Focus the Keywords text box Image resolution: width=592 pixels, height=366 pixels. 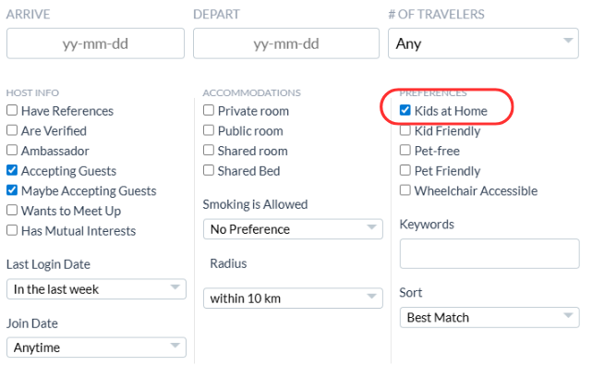click(x=489, y=254)
